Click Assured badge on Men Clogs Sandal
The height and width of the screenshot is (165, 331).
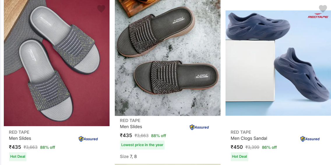coord(310,139)
